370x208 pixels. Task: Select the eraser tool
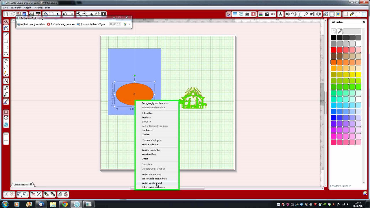(x=6, y=88)
